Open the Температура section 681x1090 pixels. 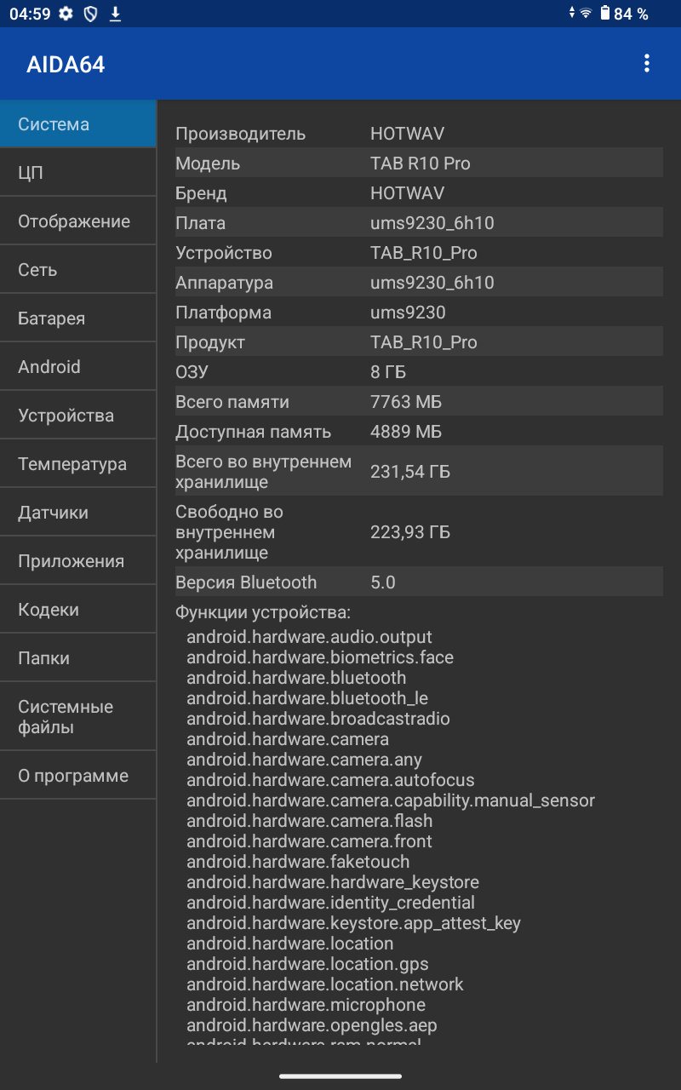[x=77, y=464]
